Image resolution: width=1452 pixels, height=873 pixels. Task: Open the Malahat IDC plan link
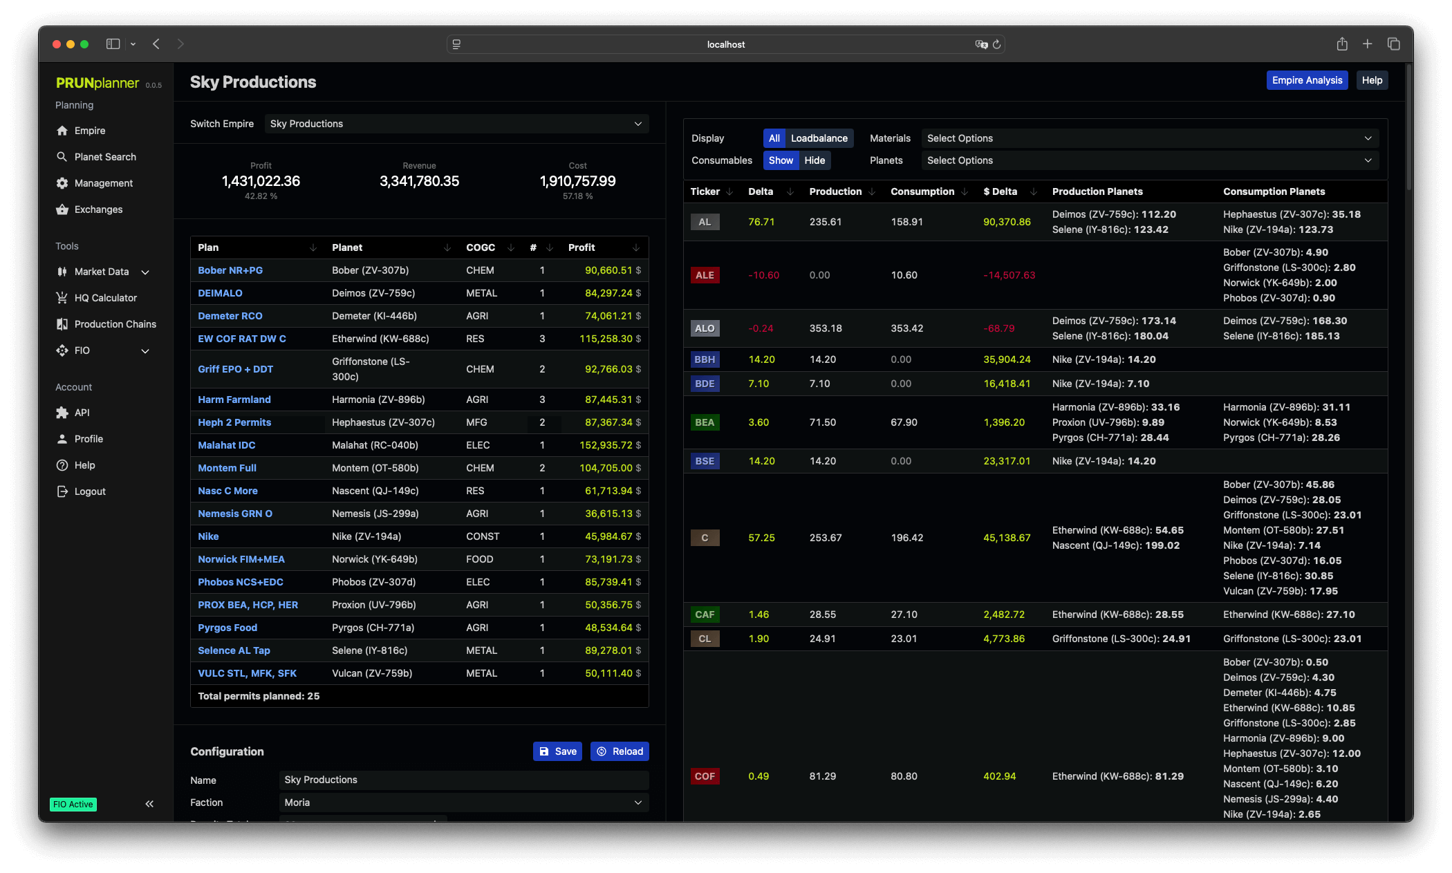tap(227, 445)
